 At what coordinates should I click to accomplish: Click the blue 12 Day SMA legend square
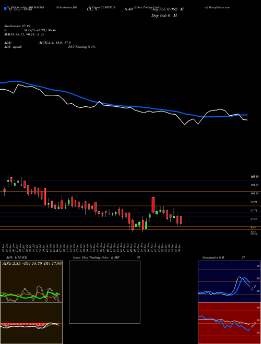click(5, 8)
